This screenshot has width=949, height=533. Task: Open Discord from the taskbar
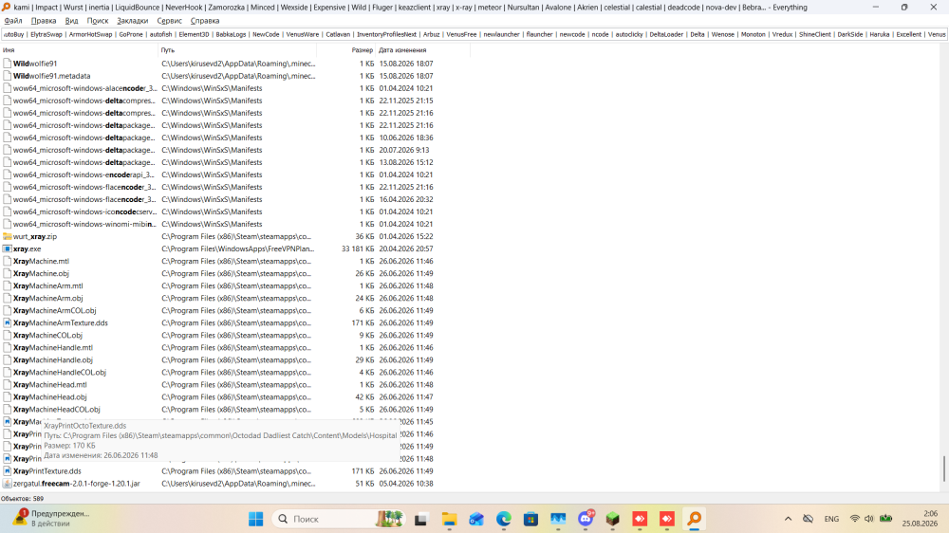(x=586, y=519)
